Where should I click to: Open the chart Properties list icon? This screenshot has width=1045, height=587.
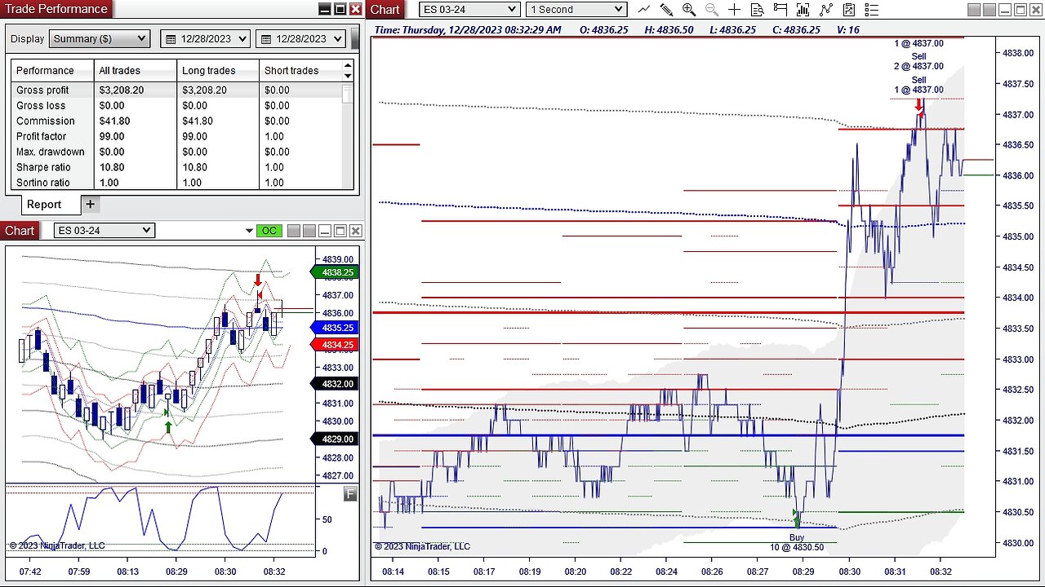[872, 10]
